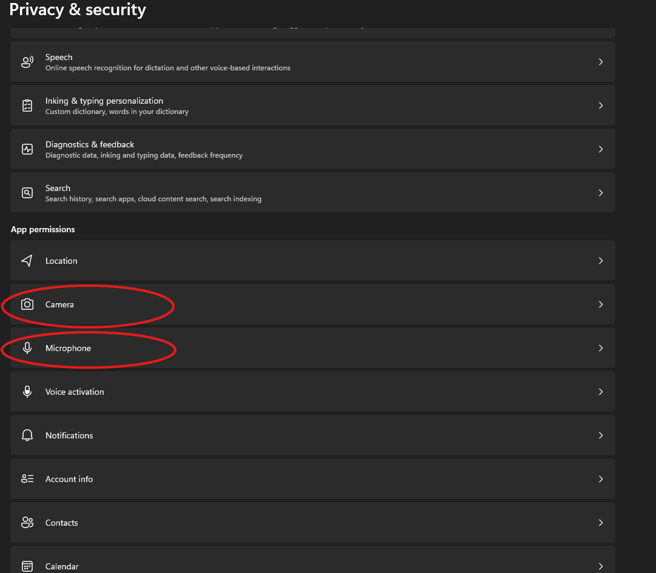Expand the Camera settings chevron
This screenshot has width=656, height=573.
[x=601, y=304]
